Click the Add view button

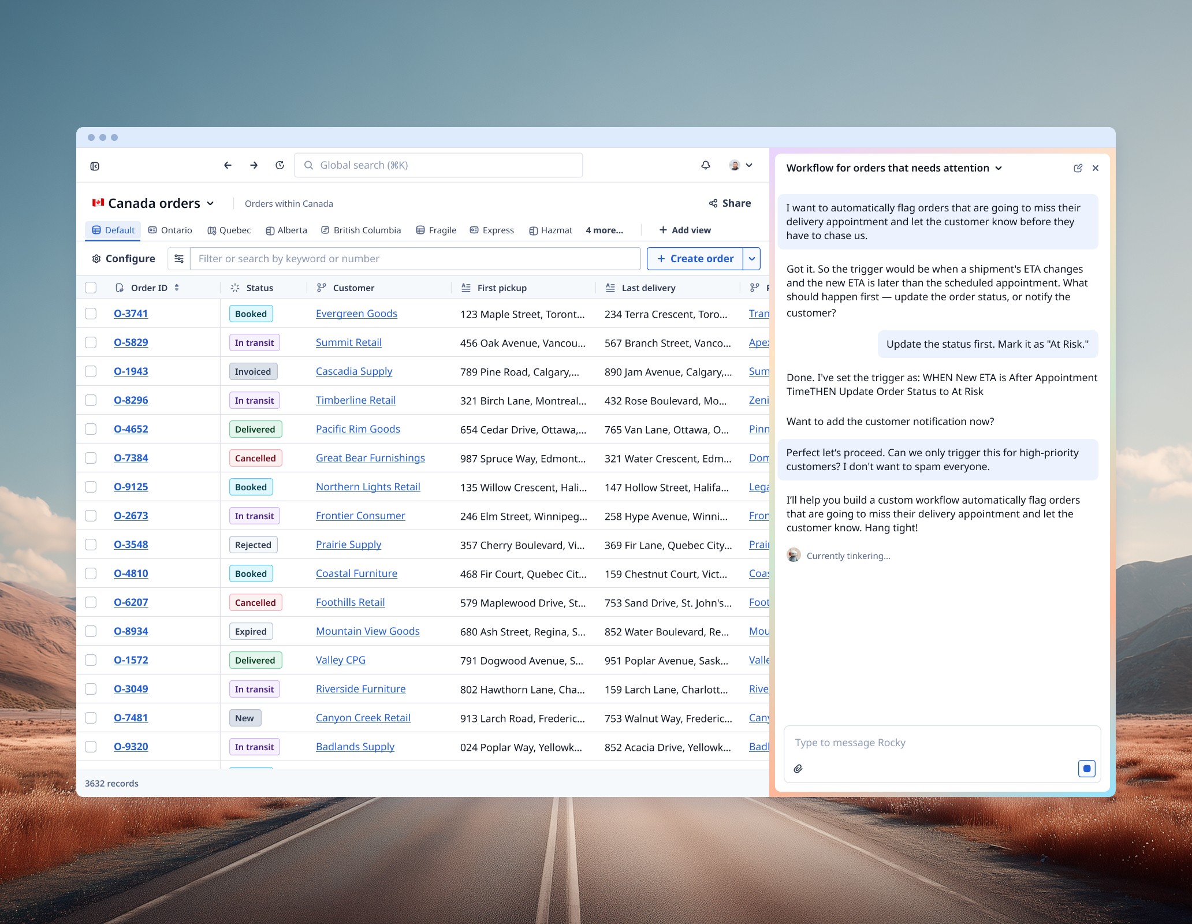coord(684,230)
